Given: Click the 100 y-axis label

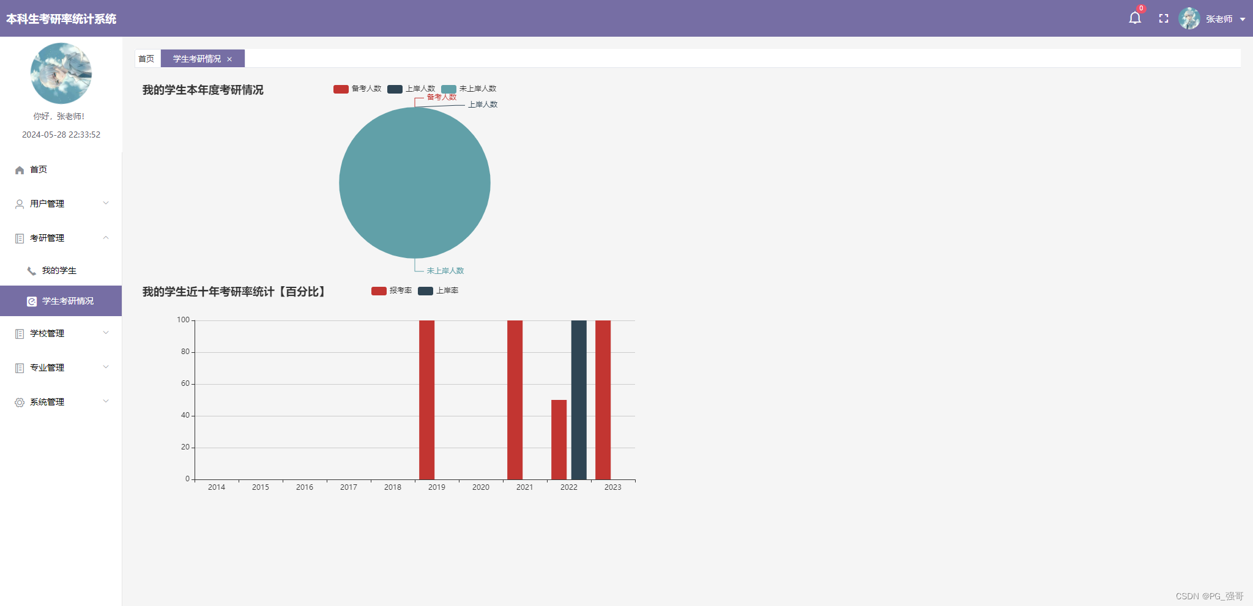Looking at the screenshot, I should (184, 320).
